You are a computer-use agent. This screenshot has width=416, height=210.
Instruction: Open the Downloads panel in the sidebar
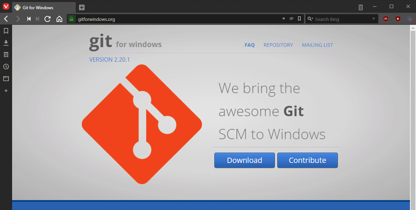[x=6, y=42]
